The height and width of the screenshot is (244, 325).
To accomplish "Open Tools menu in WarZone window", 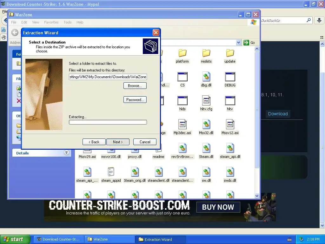I will click(x=68, y=22).
